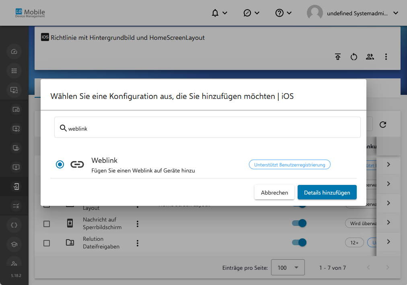The height and width of the screenshot is (285, 407).
Task: Open the add-screen icon in sidebar
Action: pyautogui.click(x=16, y=129)
